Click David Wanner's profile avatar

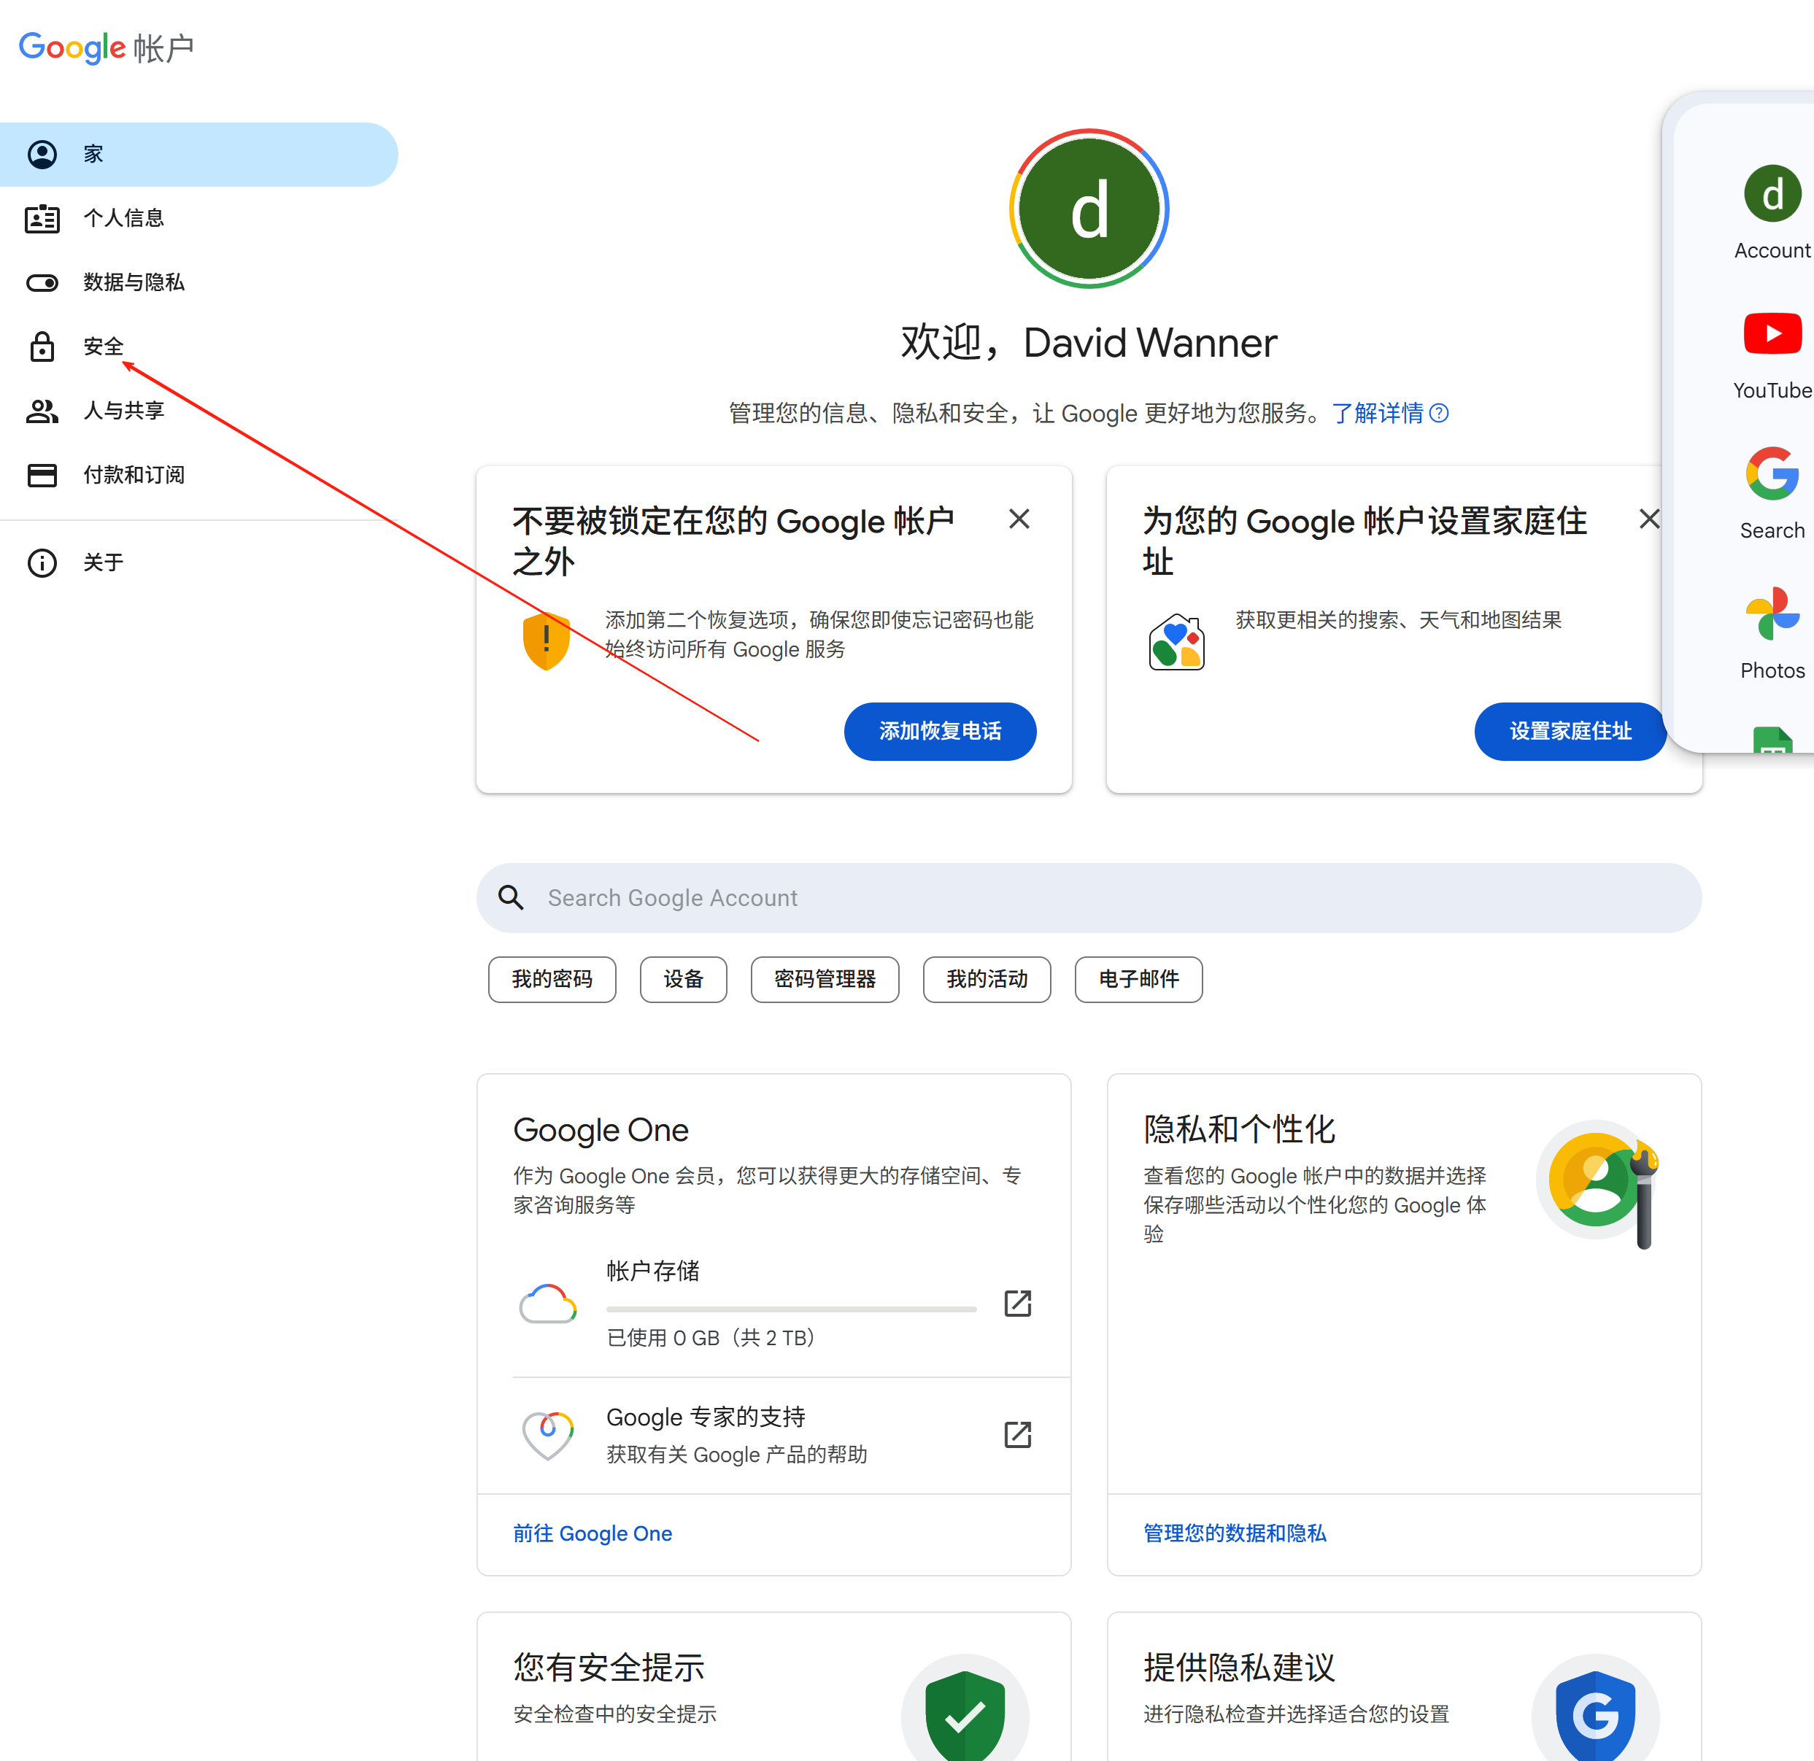(1089, 209)
